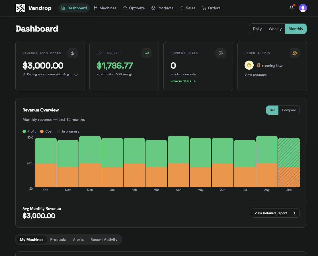Click the Apr revenue bar

(179, 162)
